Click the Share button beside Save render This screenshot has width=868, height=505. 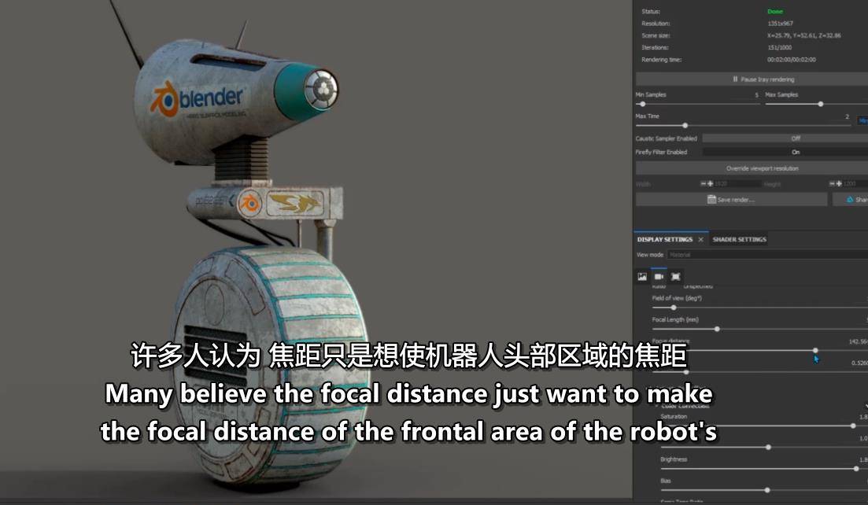pos(851,199)
